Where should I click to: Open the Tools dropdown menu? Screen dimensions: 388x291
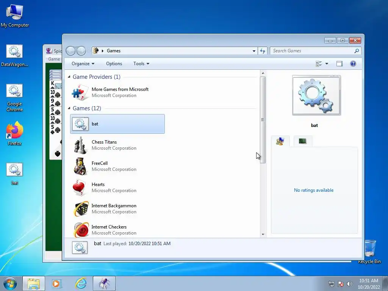pyautogui.click(x=141, y=64)
